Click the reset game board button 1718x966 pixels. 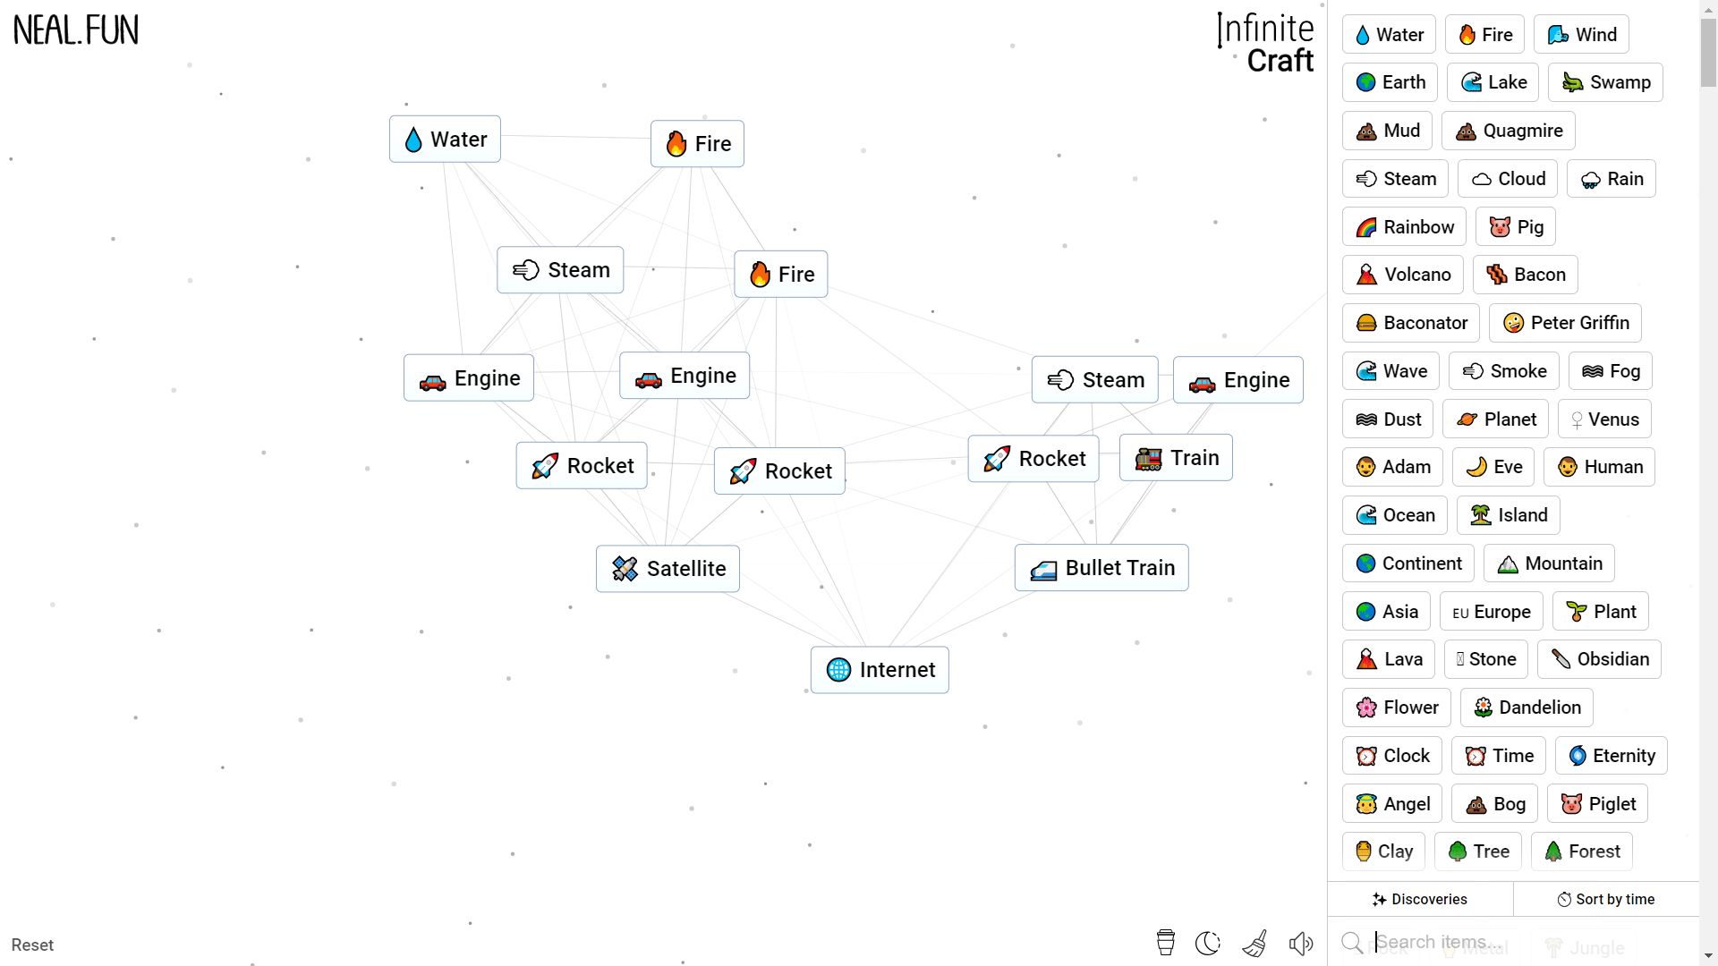click(x=32, y=944)
